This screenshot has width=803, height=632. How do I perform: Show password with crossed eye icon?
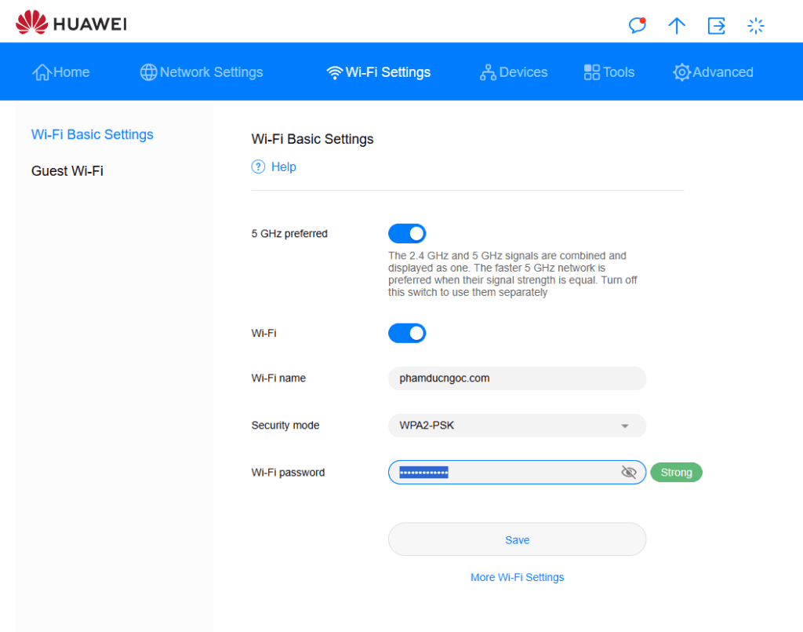[x=629, y=472]
